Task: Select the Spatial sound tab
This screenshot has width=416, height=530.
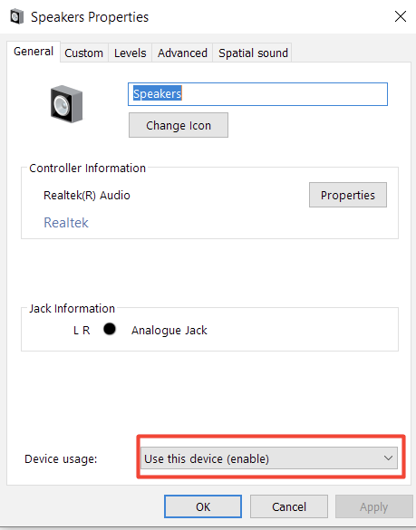Action: tap(253, 53)
